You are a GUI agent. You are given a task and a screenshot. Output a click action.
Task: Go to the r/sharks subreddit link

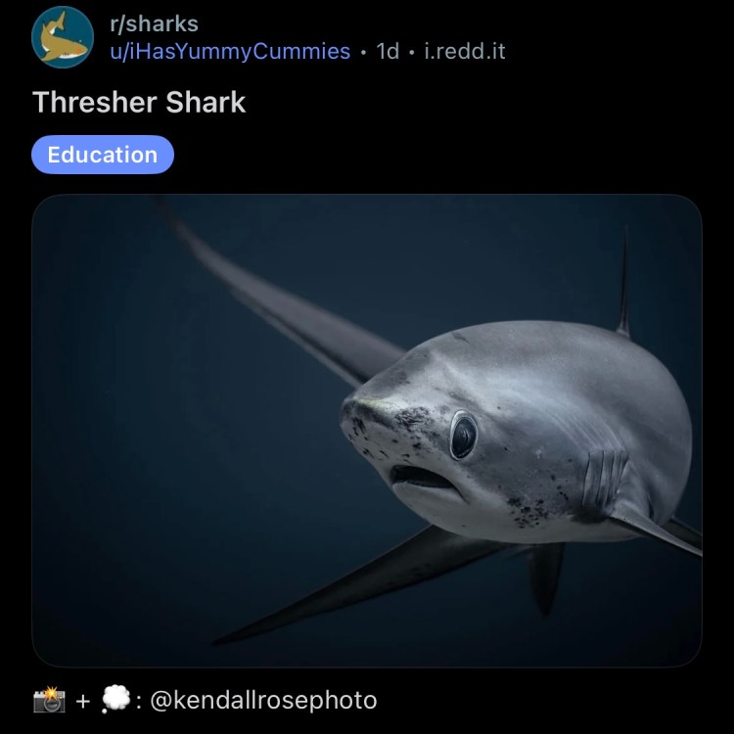click(x=154, y=23)
